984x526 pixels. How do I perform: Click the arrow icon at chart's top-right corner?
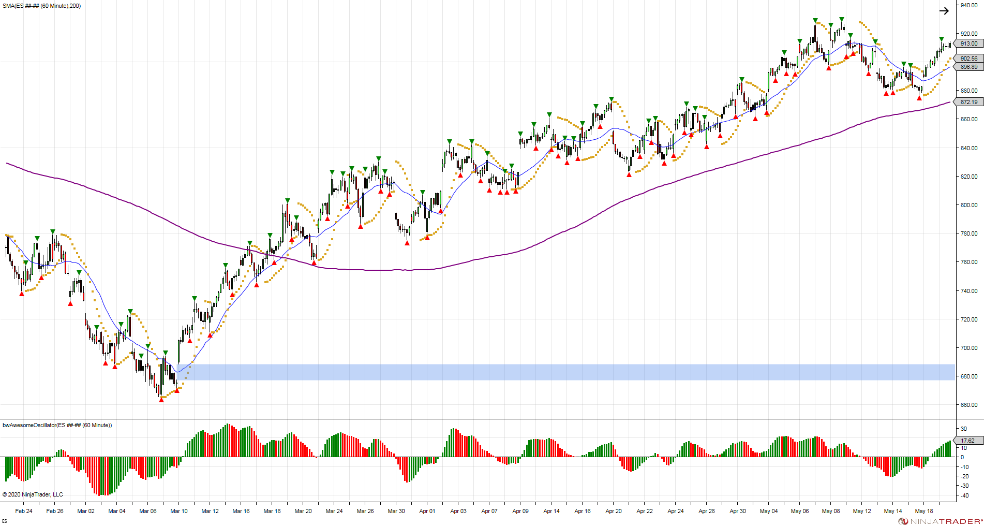coord(944,11)
